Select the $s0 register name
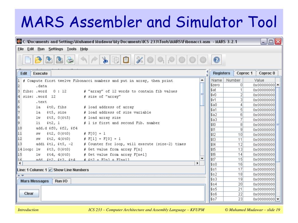 click(x=214, y=164)
